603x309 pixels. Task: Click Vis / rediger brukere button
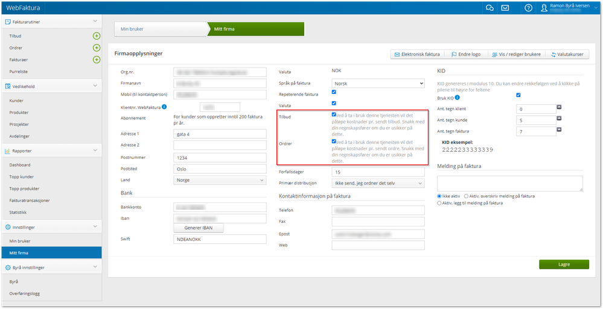[517, 54]
